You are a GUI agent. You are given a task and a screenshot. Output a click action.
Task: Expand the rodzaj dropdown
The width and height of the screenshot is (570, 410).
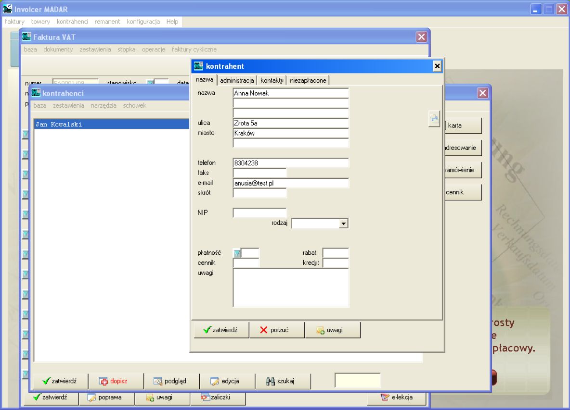coord(343,224)
